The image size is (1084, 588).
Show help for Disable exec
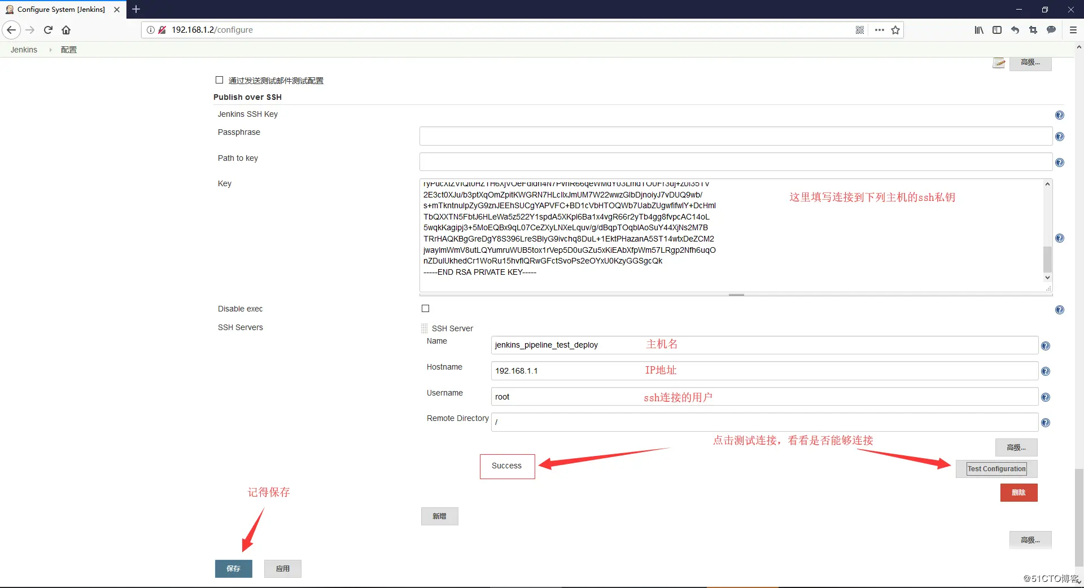point(1060,310)
